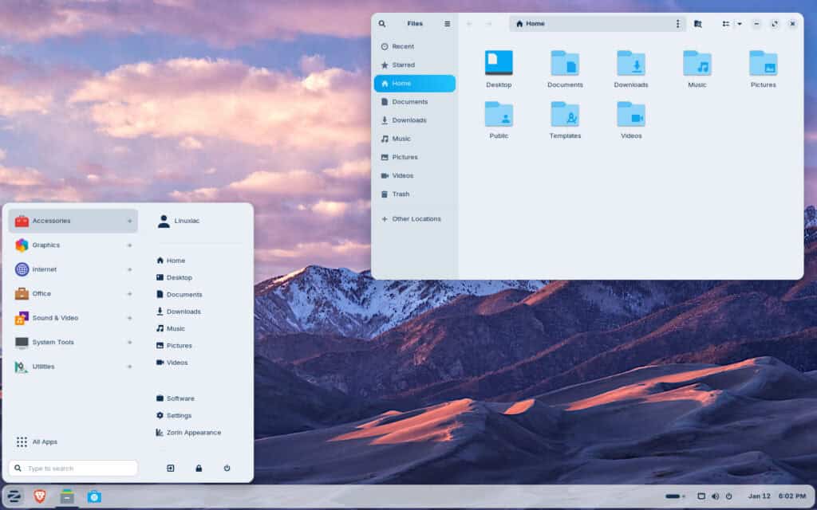Click the sidebar hamburger icon in Files
The width and height of the screenshot is (817, 510).
pyautogui.click(x=447, y=23)
